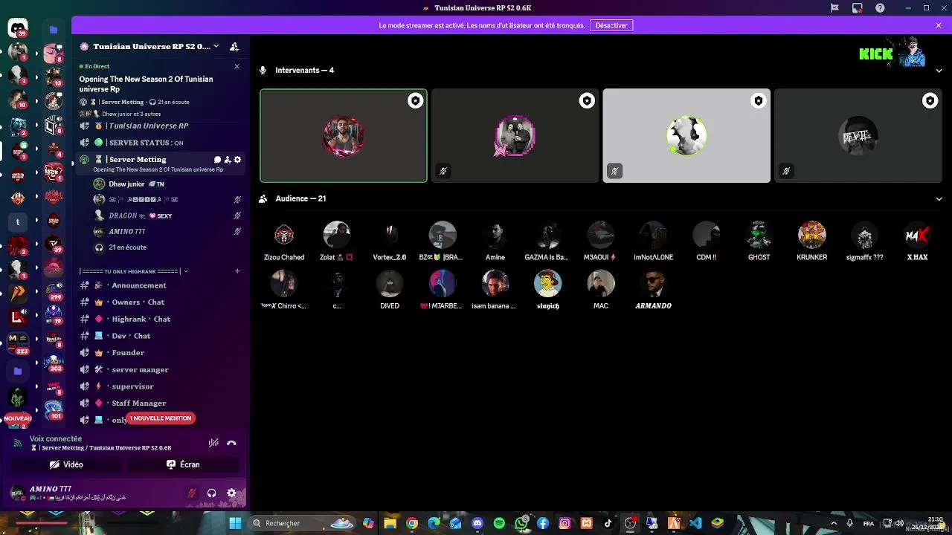Viewport: 952px width, 535px height.
Task: Open stanich audience member
Action: click(548, 291)
